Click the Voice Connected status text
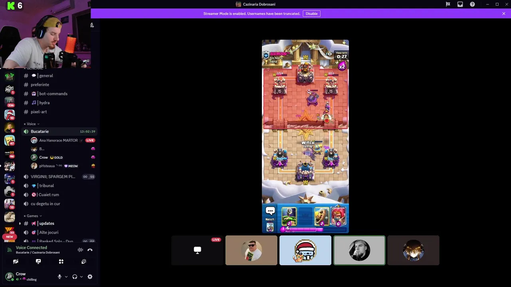The width and height of the screenshot is (511, 287). [32, 248]
